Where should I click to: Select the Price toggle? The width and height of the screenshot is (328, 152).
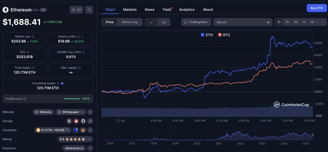[110, 22]
